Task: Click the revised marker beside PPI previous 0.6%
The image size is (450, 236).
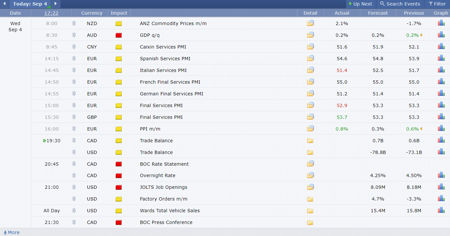Action: [x=421, y=129]
